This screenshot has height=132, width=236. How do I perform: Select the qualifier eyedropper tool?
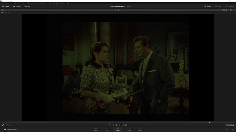(x=3, y=125)
